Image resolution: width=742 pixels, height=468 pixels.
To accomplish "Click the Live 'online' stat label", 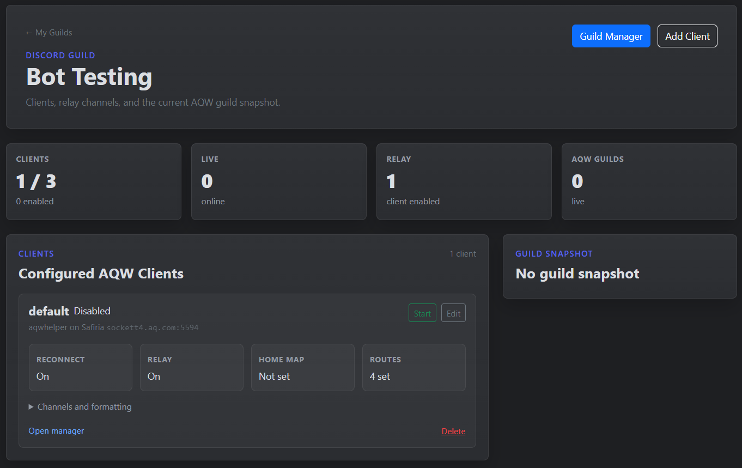I will pos(213,202).
